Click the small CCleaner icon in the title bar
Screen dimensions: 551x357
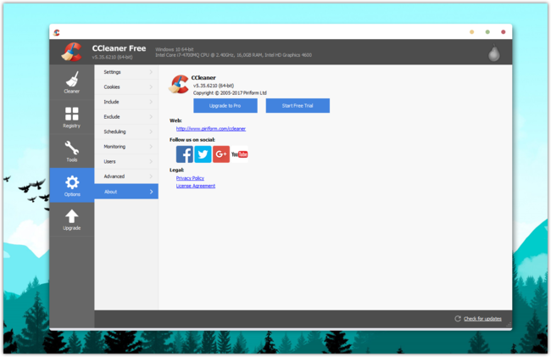[57, 32]
